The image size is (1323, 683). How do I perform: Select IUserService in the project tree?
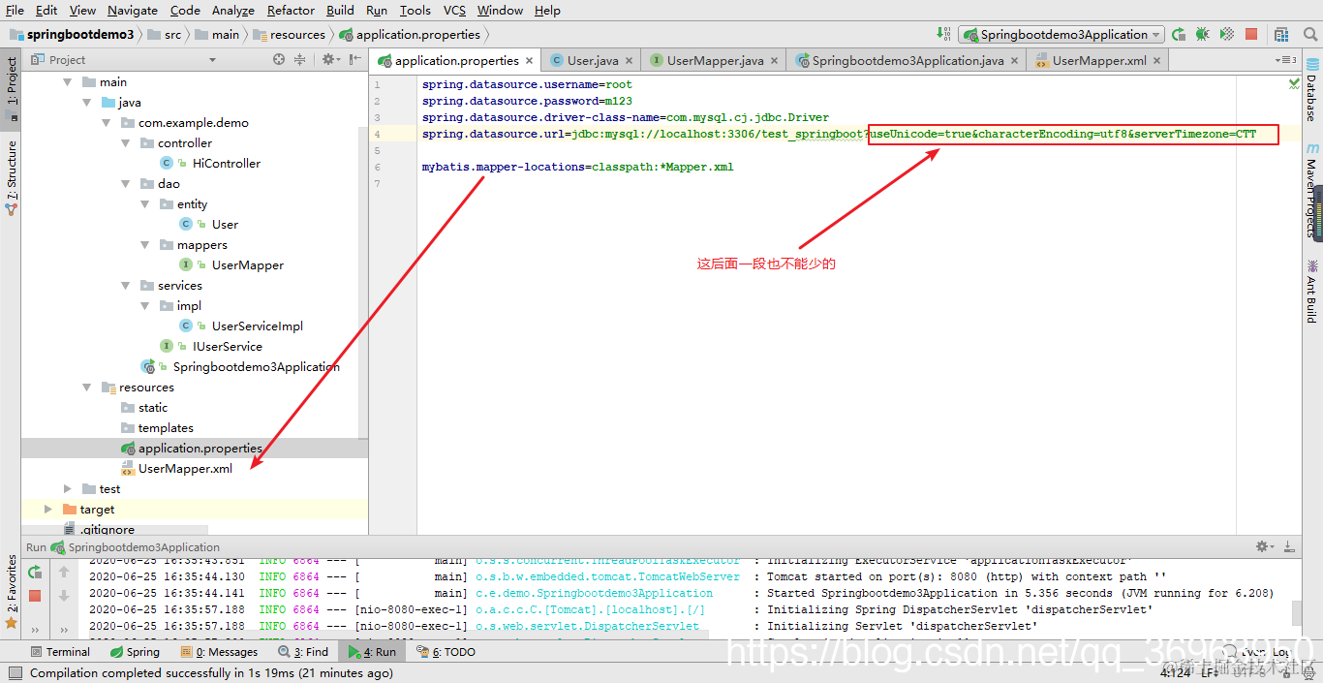[x=228, y=347]
